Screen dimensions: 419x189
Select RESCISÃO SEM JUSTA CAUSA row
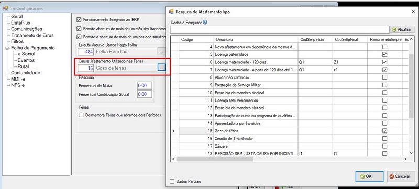pyautogui.click(x=290, y=154)
